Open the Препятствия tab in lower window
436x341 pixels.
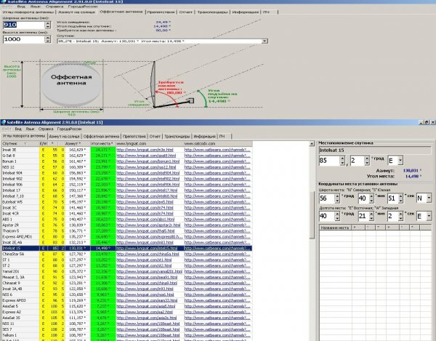click(x=134, y=137)
